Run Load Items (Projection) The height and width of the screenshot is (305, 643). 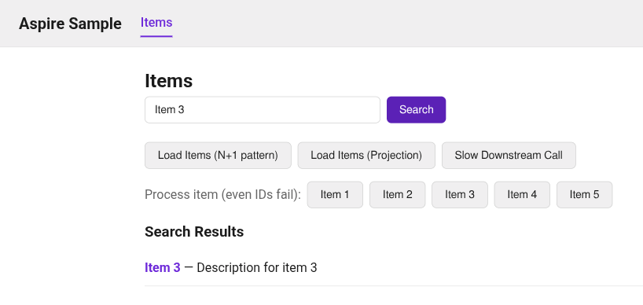pyautogui.click(x=366, y=156)
